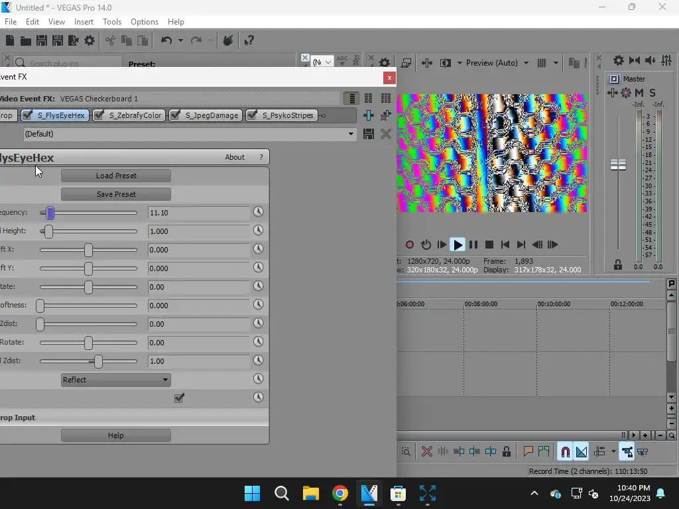Open the Edit menu
The image size is (679, 509).
32,22
